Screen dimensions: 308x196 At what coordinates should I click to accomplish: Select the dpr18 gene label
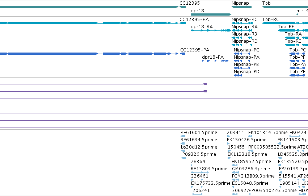coord(197,11)
